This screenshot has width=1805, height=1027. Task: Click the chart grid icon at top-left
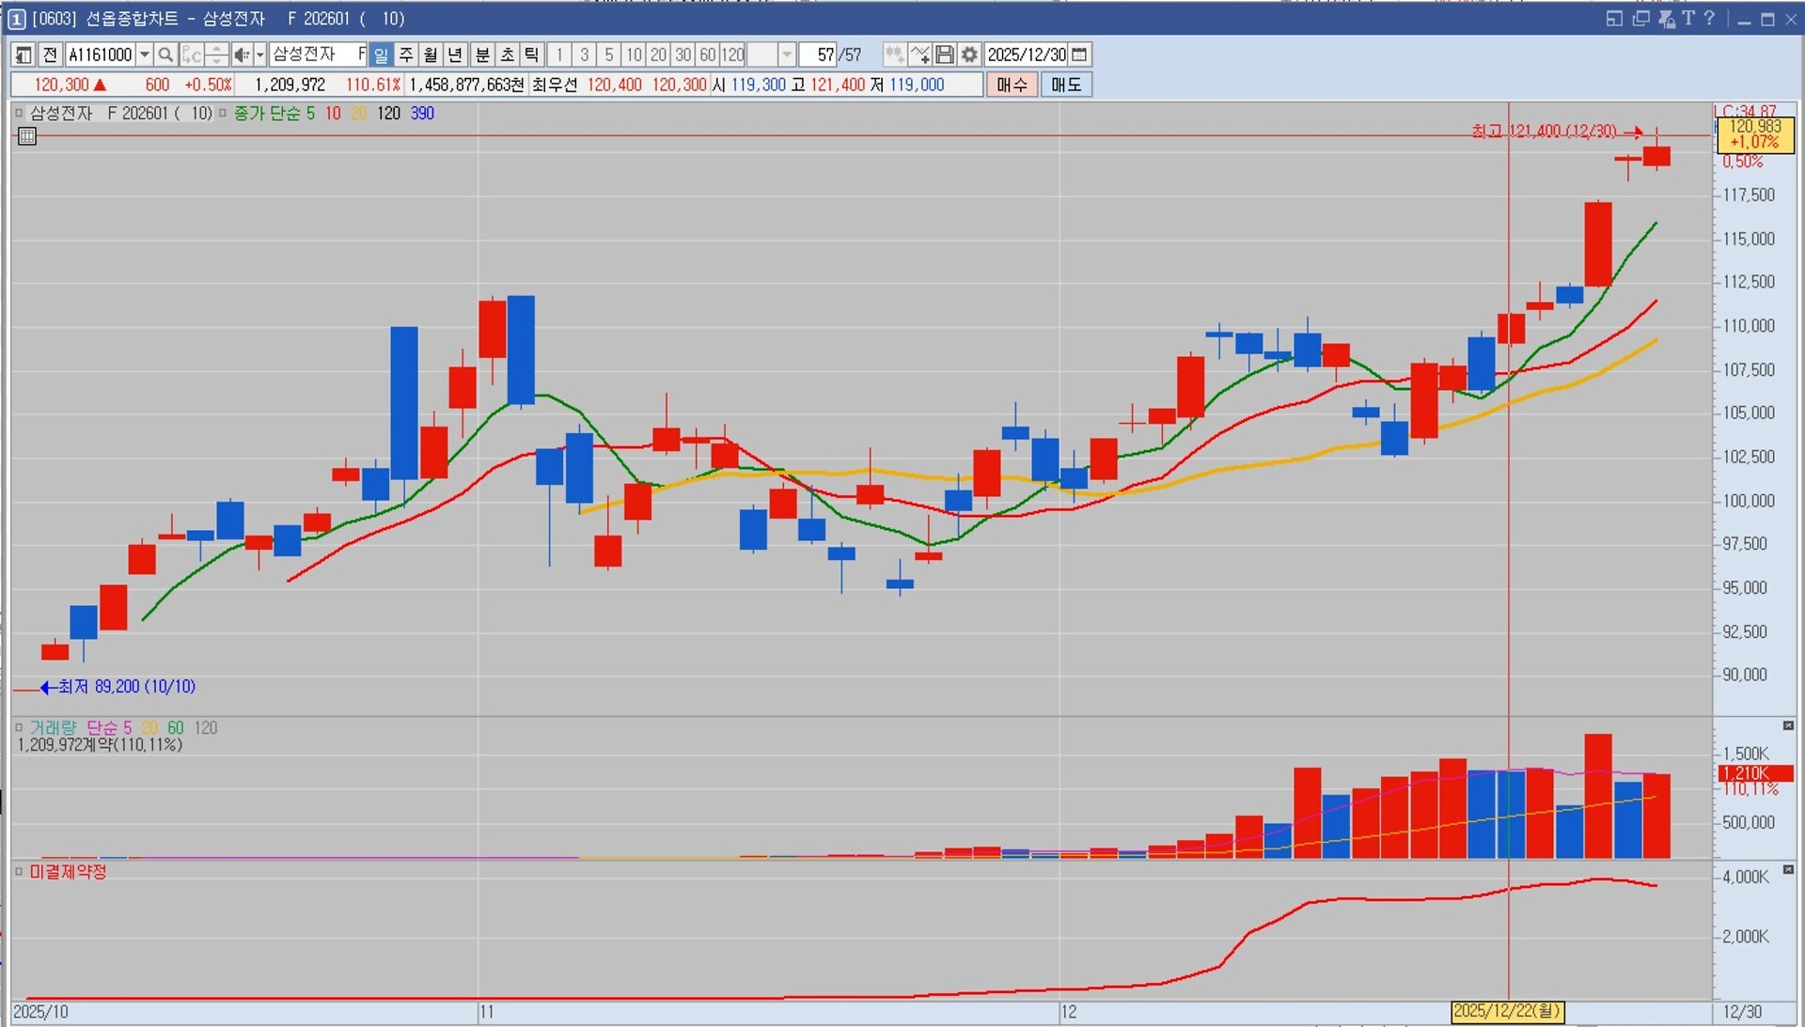pos(27,136)
